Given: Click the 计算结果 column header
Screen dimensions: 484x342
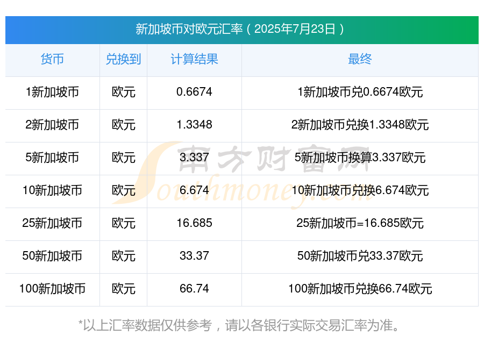Looking at the screenshot, I should [194, 59].
